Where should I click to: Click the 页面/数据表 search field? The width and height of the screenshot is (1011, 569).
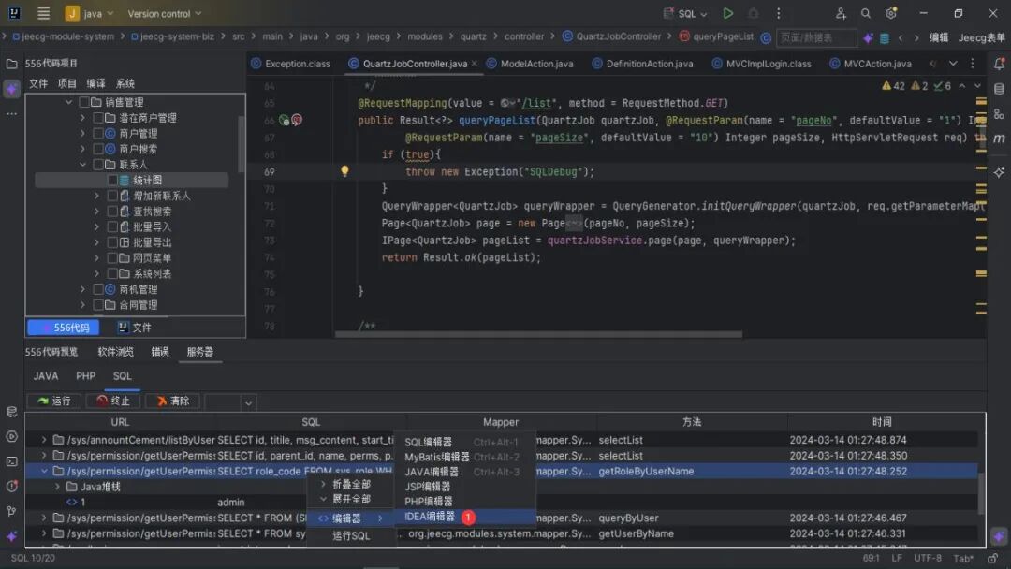point(816,37)
